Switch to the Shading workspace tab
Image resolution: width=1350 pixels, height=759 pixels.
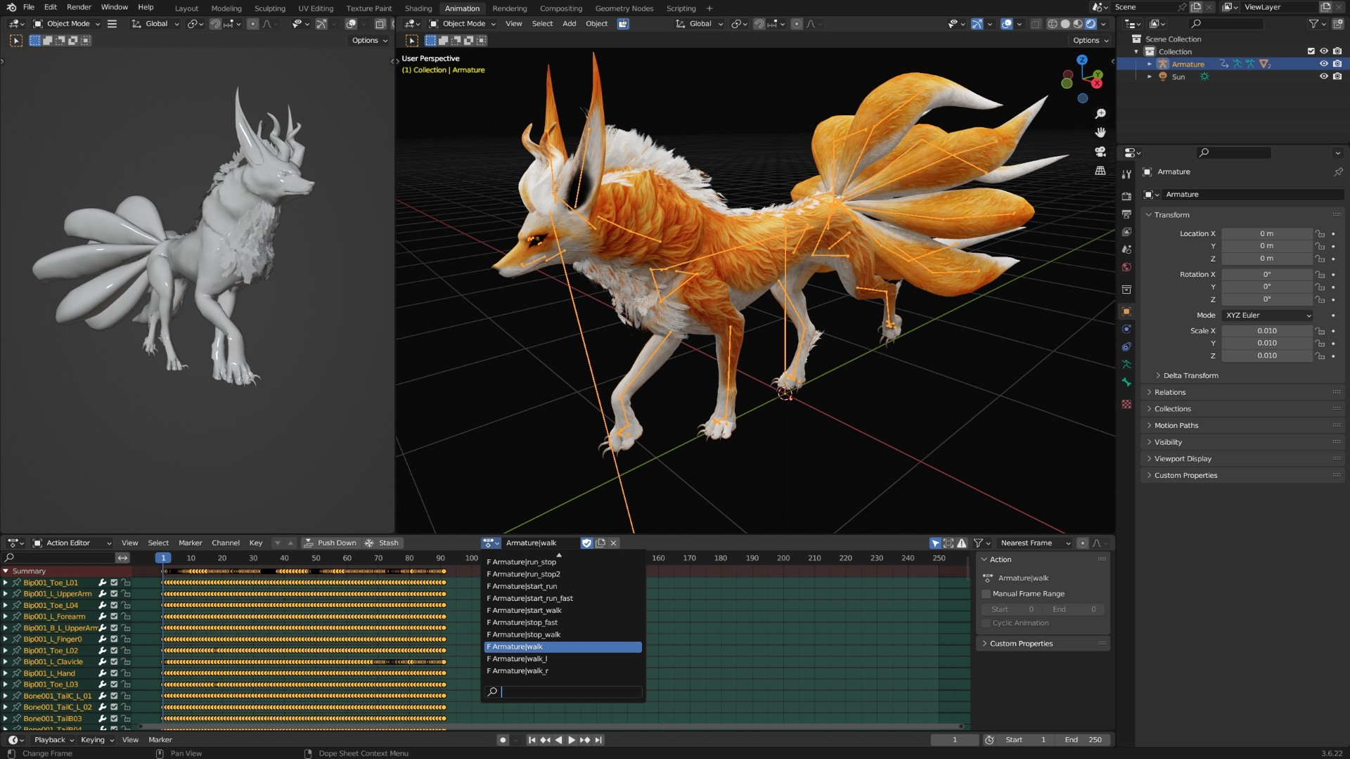(418, 8)
